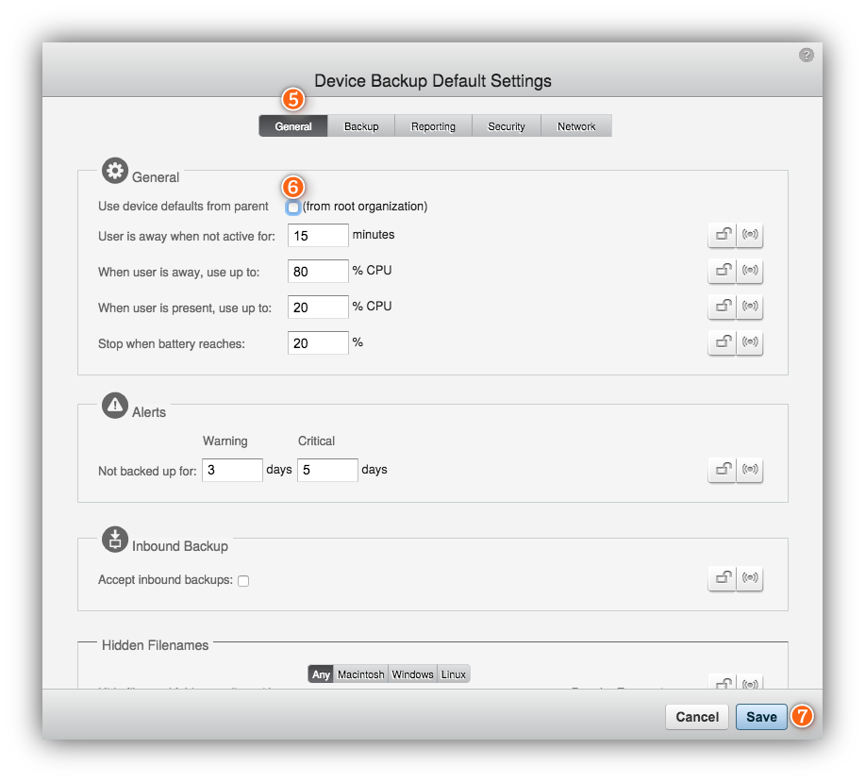Click the General section gear icon
Image resolution: width=865 pixels, height=782 pixels.
[x=114, y=170]
